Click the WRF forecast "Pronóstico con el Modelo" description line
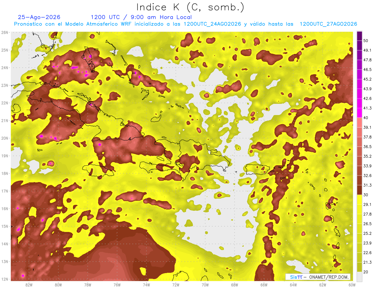The height and width of the screenshot is (289, 374). click(185, 24)
